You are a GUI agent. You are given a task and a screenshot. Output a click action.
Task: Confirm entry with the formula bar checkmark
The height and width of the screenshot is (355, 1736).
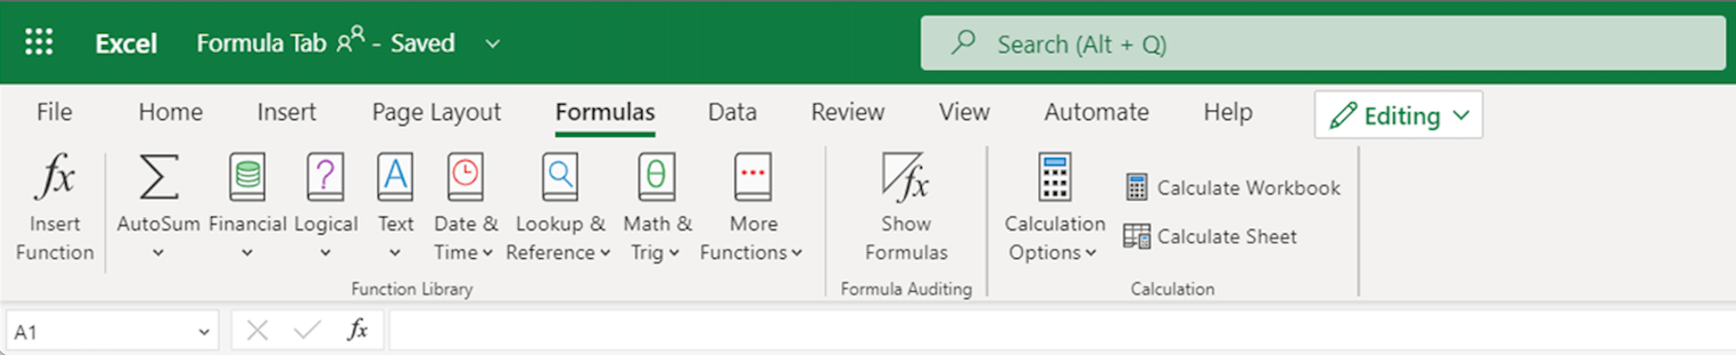307,331
